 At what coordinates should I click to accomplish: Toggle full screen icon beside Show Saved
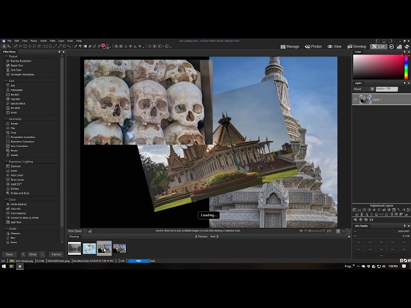[x=85, y=231]
